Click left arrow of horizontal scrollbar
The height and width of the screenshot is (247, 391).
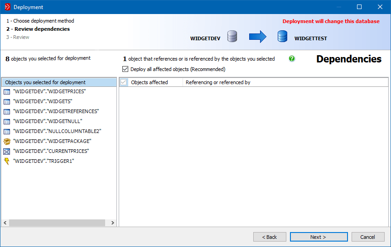pyautogui.click(x=5, y=223)
